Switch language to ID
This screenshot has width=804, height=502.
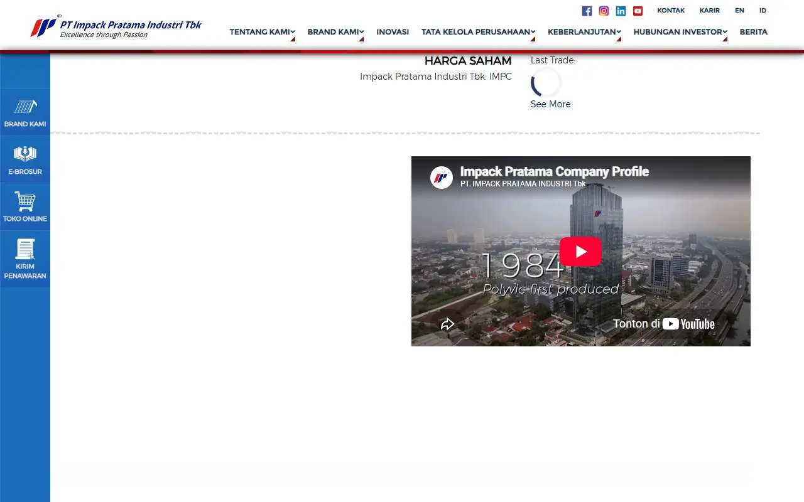point(763,11)
